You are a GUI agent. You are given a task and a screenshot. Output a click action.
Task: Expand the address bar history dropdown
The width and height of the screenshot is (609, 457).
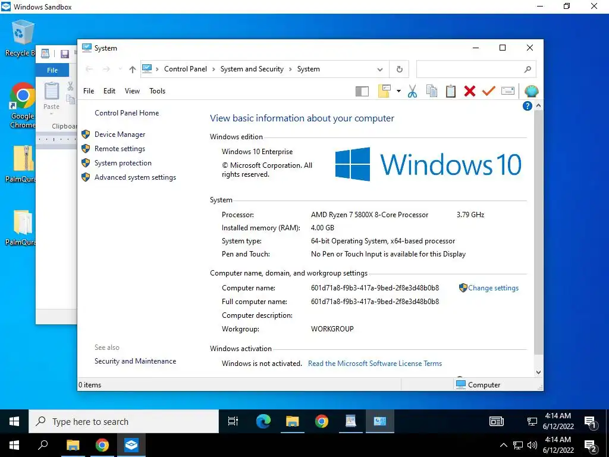380,69
